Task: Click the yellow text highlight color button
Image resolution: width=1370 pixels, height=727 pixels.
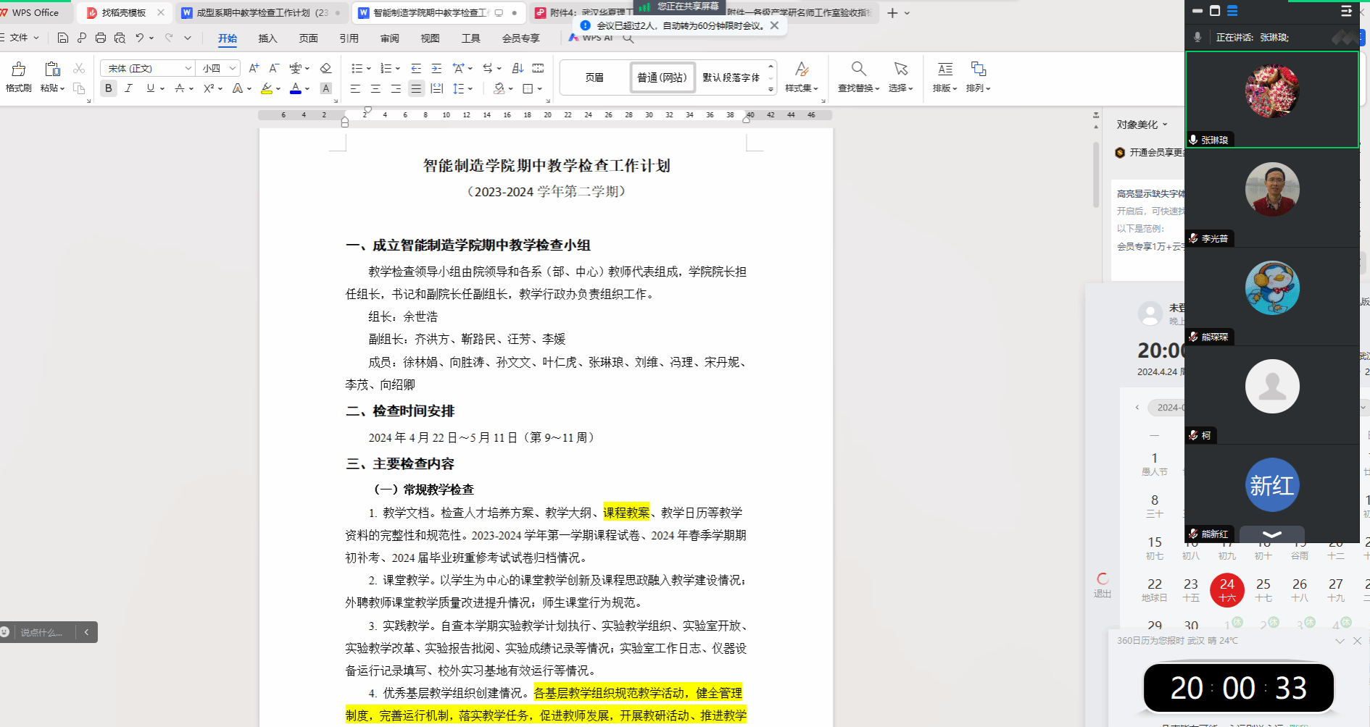Action: click(267, 88)
